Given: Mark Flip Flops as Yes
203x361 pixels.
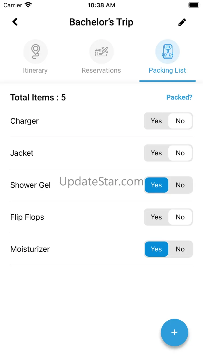Looking at the screenshot, I should pyautogui.click(x=156, y=217).
